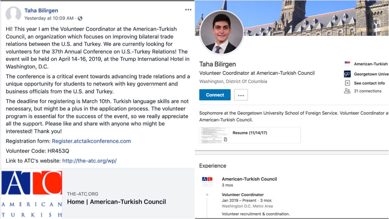Follow the http://the-atc.org/wp/ link
Screen dimensions: 389x219
[x=89, y=161]
